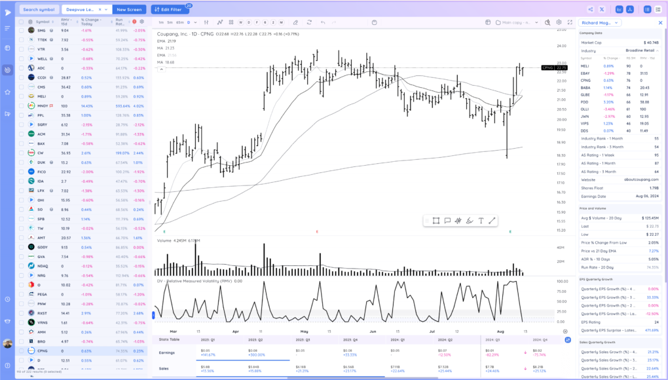Open the Deepvue Le... screen dropdown
Image resolution: width=668 pixels, height=380 pixels.
pos(85,9)
